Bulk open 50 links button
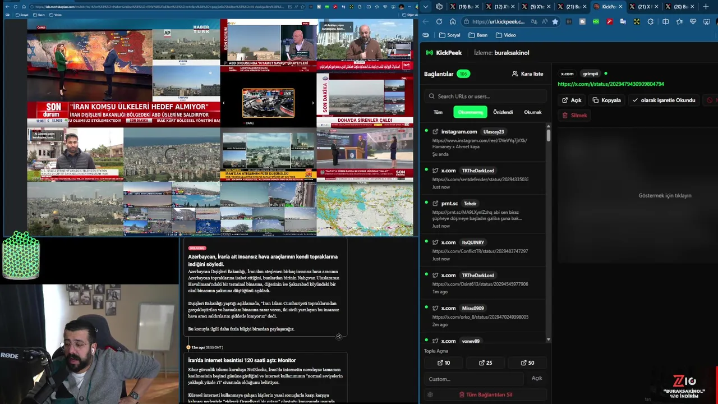The height and width of the screenshot is (404, 718). pyautogui.click(x=527, y=362)
